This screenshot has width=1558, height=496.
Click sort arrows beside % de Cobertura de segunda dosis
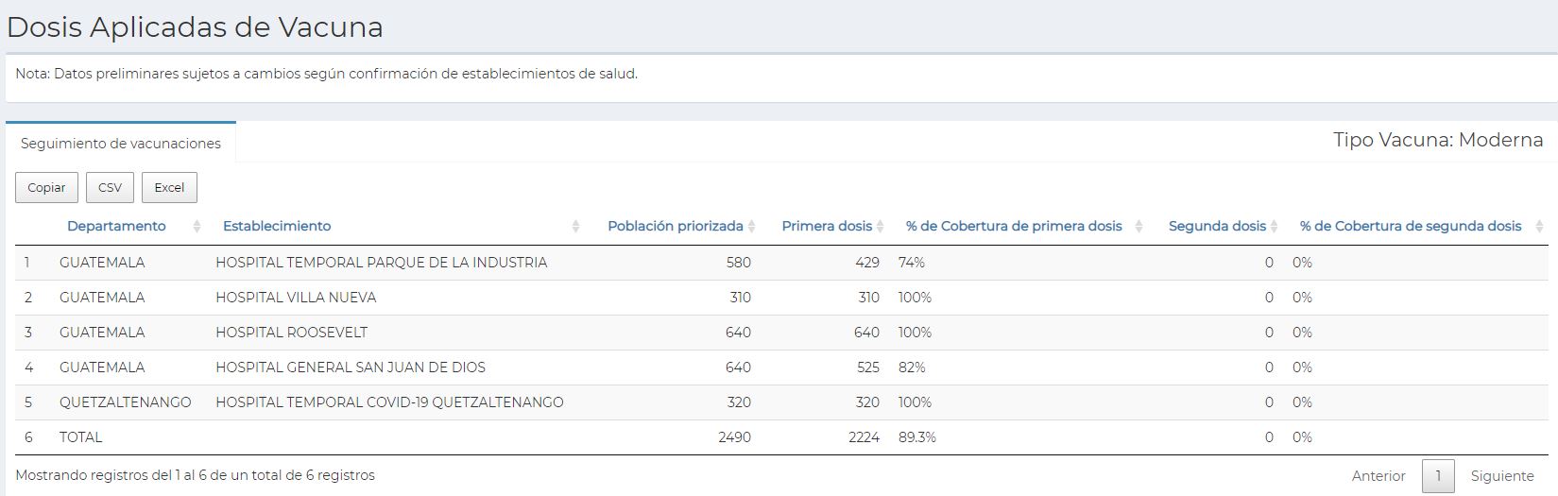(x=1539, y=227)
